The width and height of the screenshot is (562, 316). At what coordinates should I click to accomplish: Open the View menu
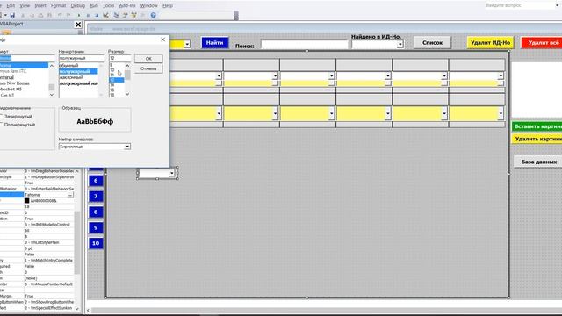(25, 6)
